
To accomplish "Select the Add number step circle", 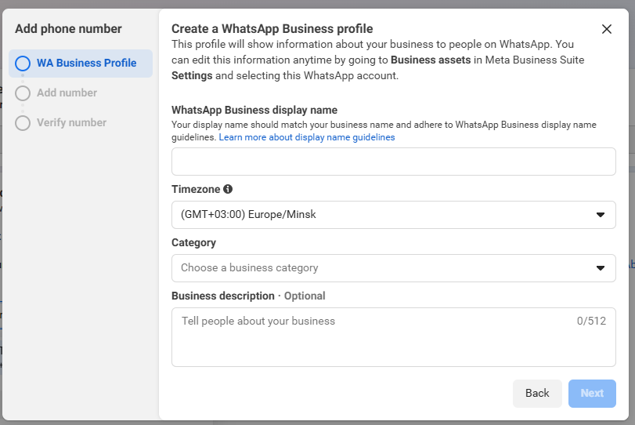I will click(x=23, y=93).
